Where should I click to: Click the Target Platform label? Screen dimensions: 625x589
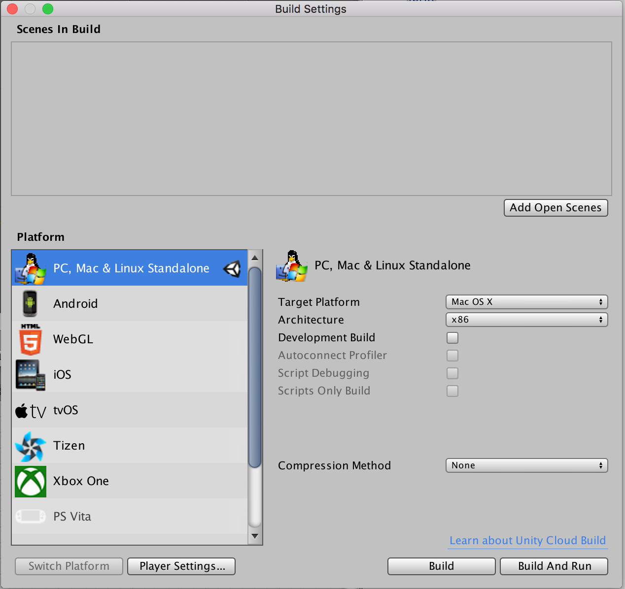click(318, 302)
